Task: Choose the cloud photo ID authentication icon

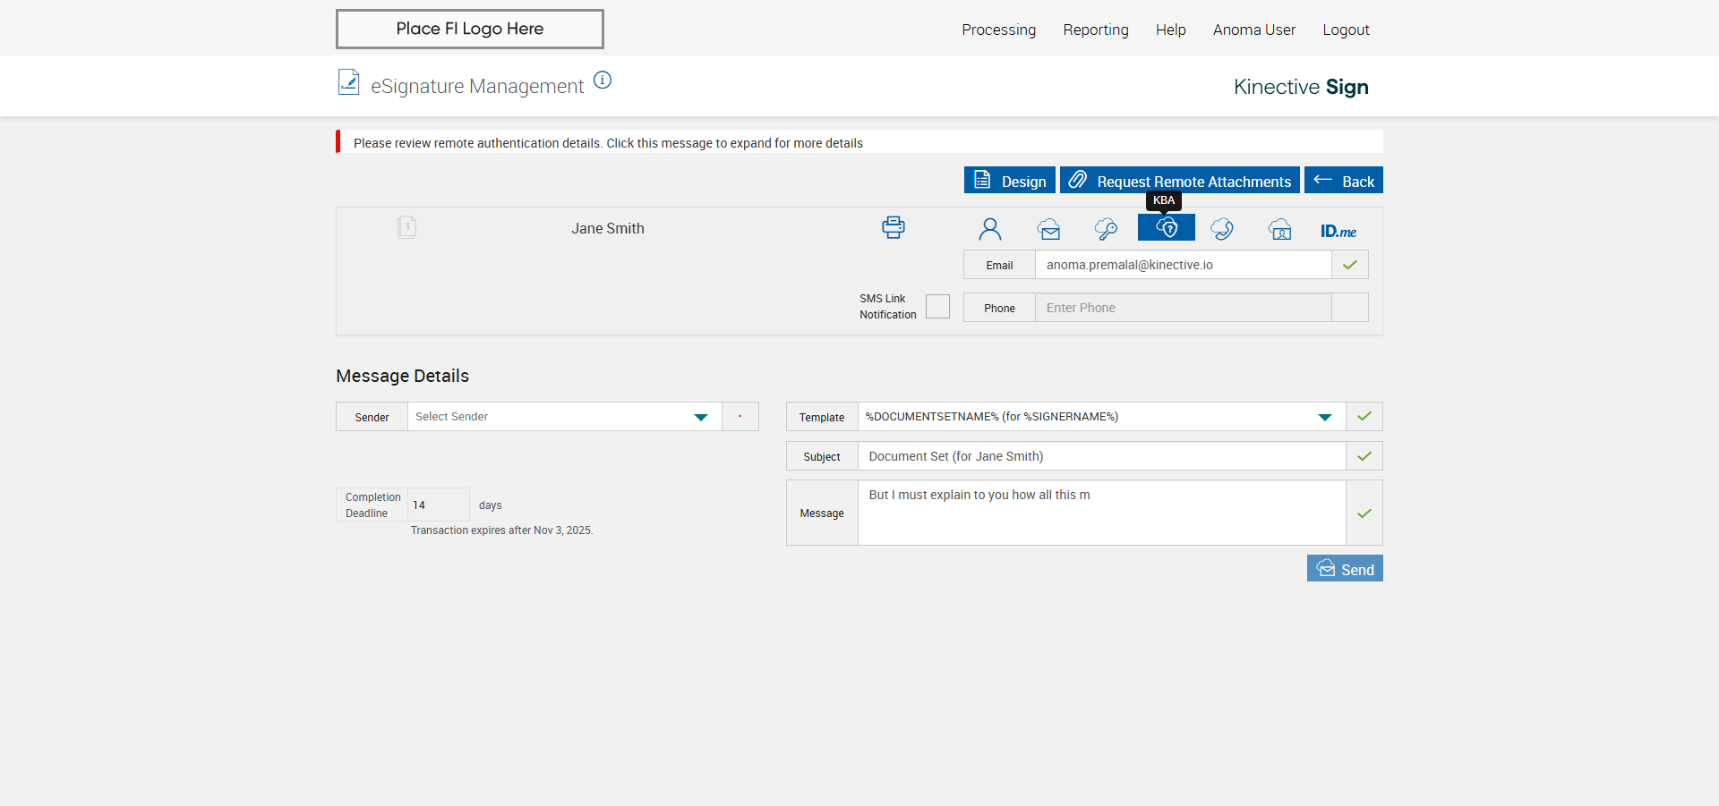Action: [1279, 229]
